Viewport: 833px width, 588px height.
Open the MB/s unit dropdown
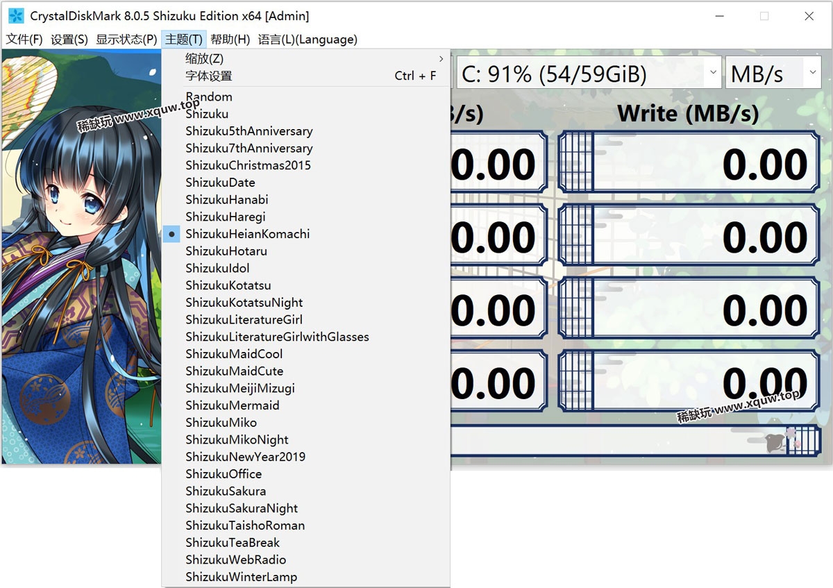click(774, 73)
